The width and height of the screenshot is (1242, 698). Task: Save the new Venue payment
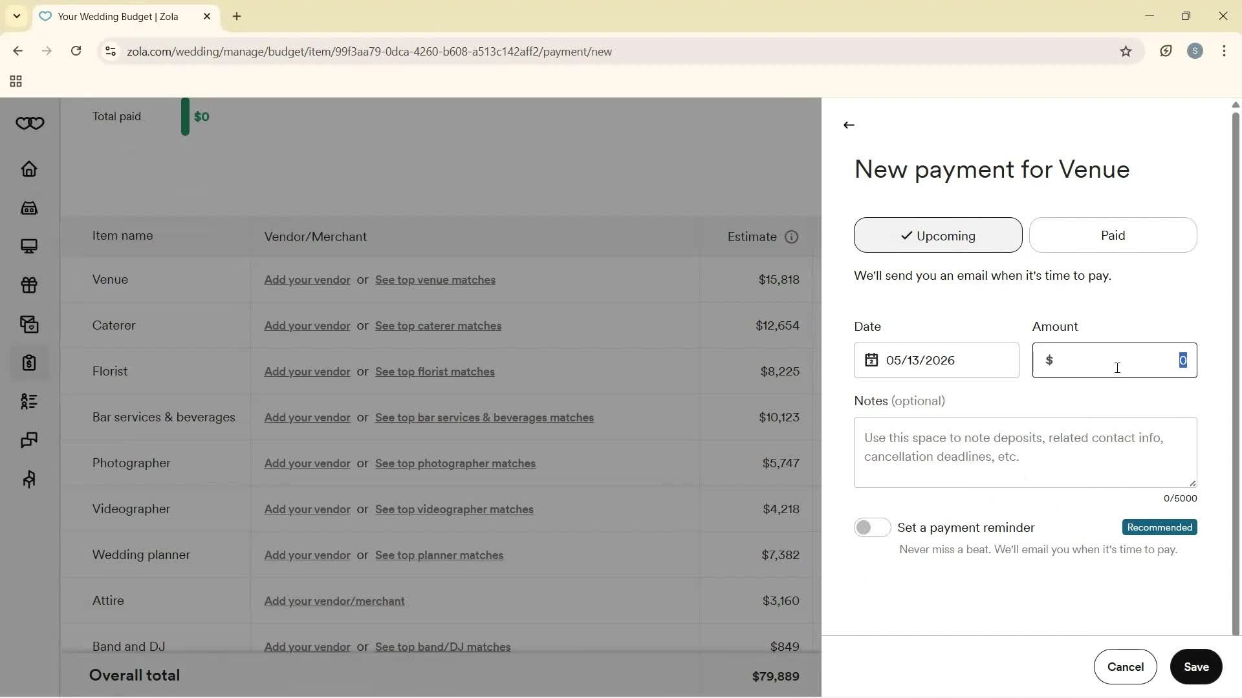pos(1195,667)
